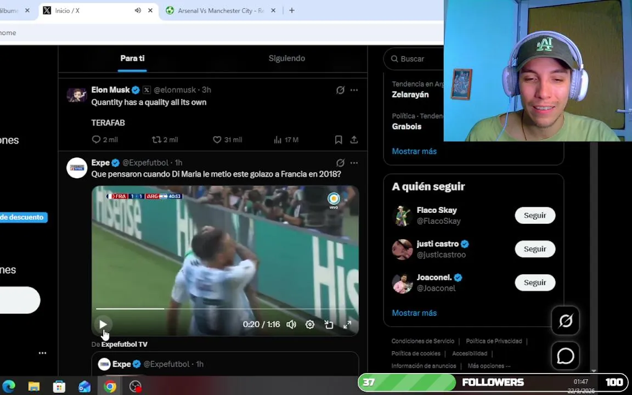Viewport: 632px width, 395px height.
Task: Open Política de cookies link
Action: tap(415, 353)
